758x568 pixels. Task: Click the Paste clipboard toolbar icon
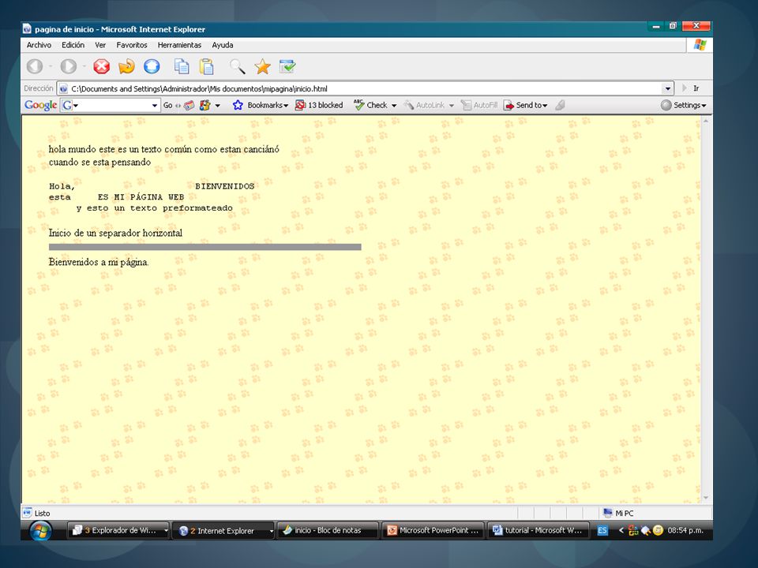206,66
